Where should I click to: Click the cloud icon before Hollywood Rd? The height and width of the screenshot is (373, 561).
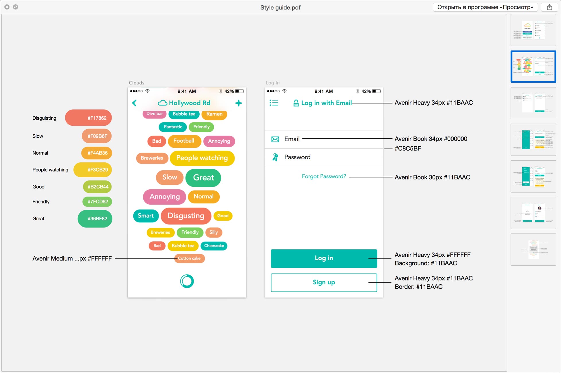(x=162, y=103)
